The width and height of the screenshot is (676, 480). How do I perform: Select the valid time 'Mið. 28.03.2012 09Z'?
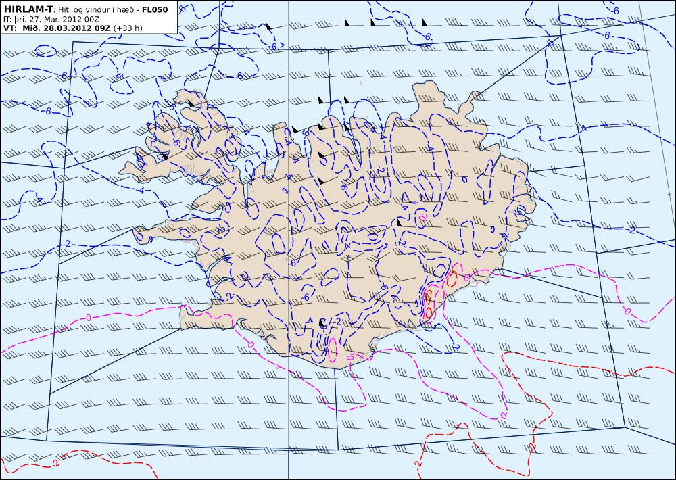[66, 28]
